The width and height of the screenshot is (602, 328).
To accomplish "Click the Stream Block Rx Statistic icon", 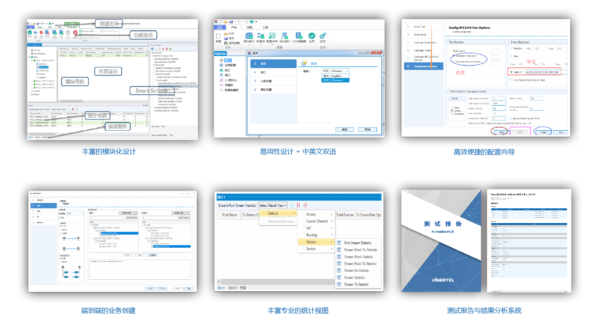I will point(339,250).
